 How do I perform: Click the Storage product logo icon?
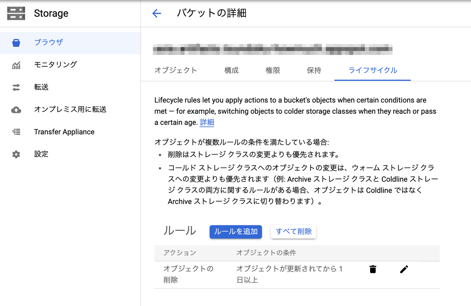pos(16,13)
